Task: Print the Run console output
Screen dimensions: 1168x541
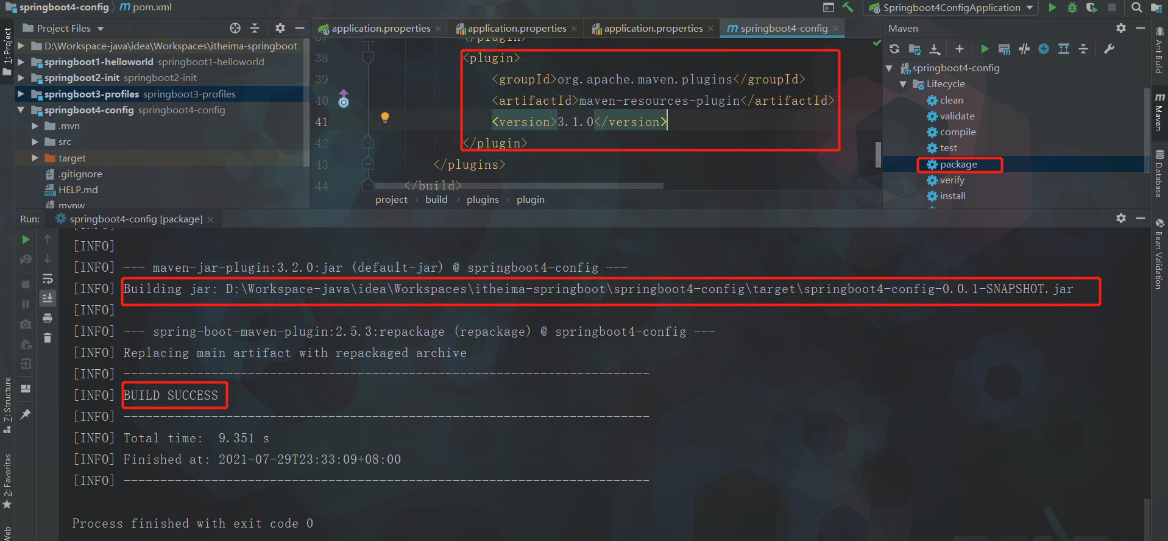Action: [48, 318]
